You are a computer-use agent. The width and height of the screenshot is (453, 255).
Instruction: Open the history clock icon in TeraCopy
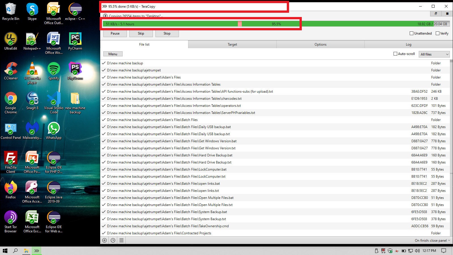click(113, 240)
